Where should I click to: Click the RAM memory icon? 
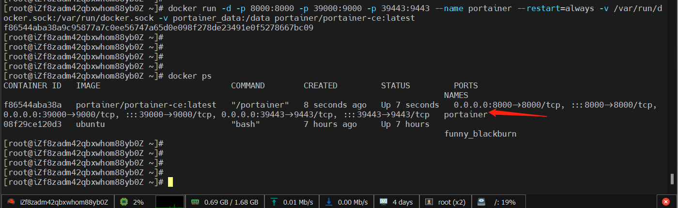tap(196, 202)
